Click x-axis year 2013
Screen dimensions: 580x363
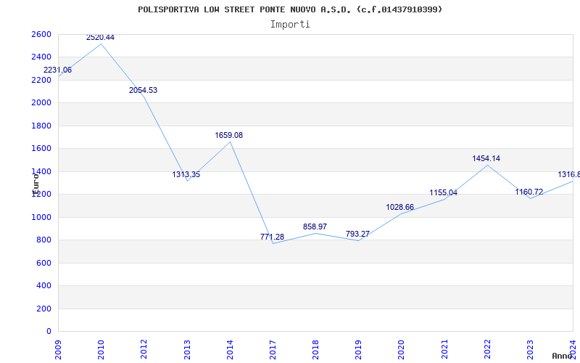click(187, 349)
